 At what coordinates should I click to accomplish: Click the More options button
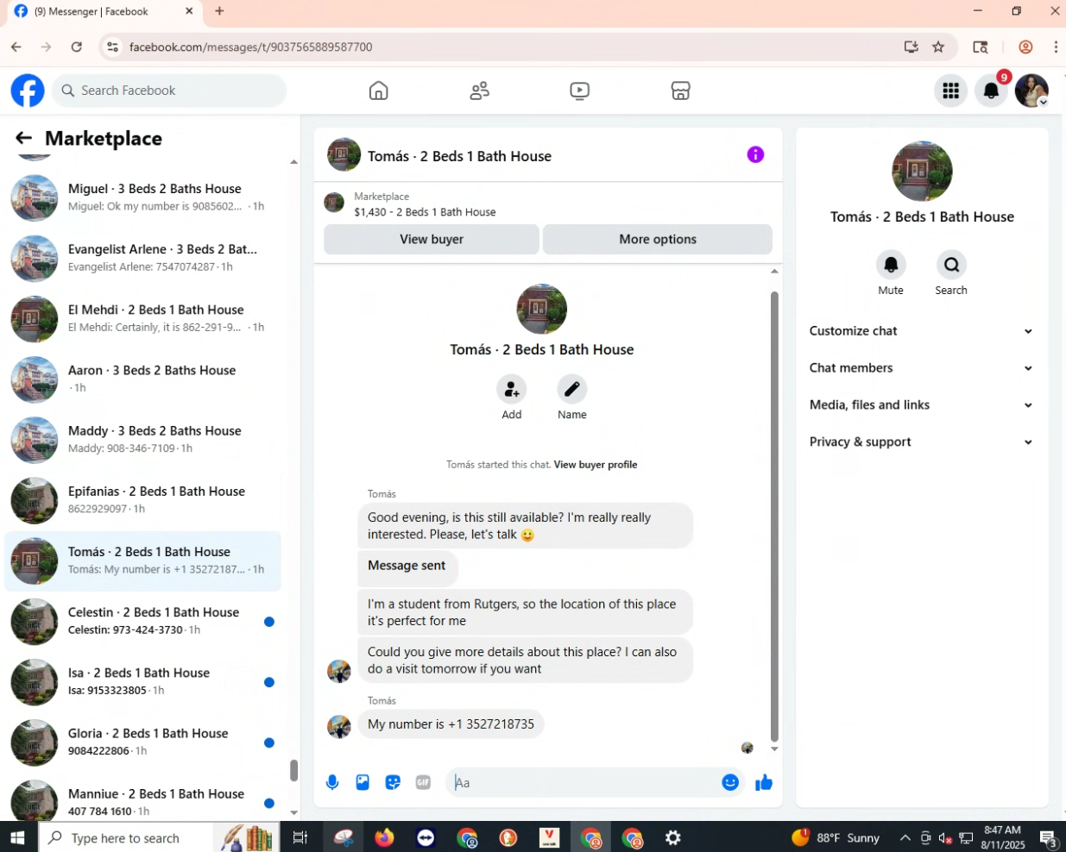click(658, 239)
